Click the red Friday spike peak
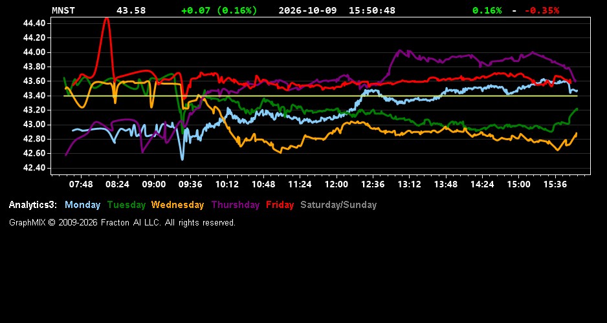The image size is (607, 323). 107,19
